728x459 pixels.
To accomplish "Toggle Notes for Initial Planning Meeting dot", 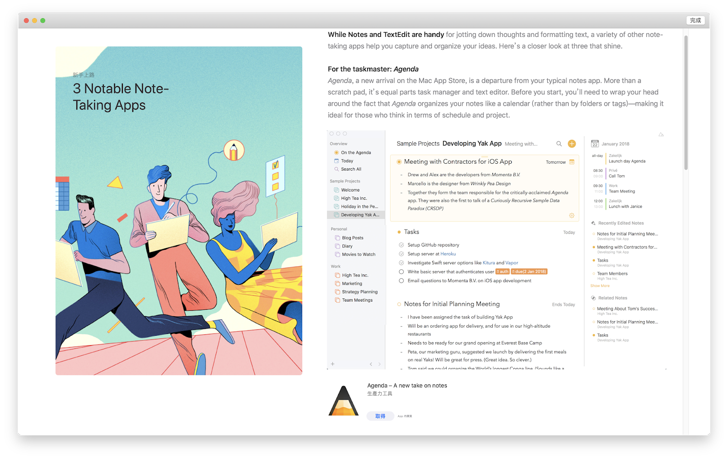I will pos(399,304).
